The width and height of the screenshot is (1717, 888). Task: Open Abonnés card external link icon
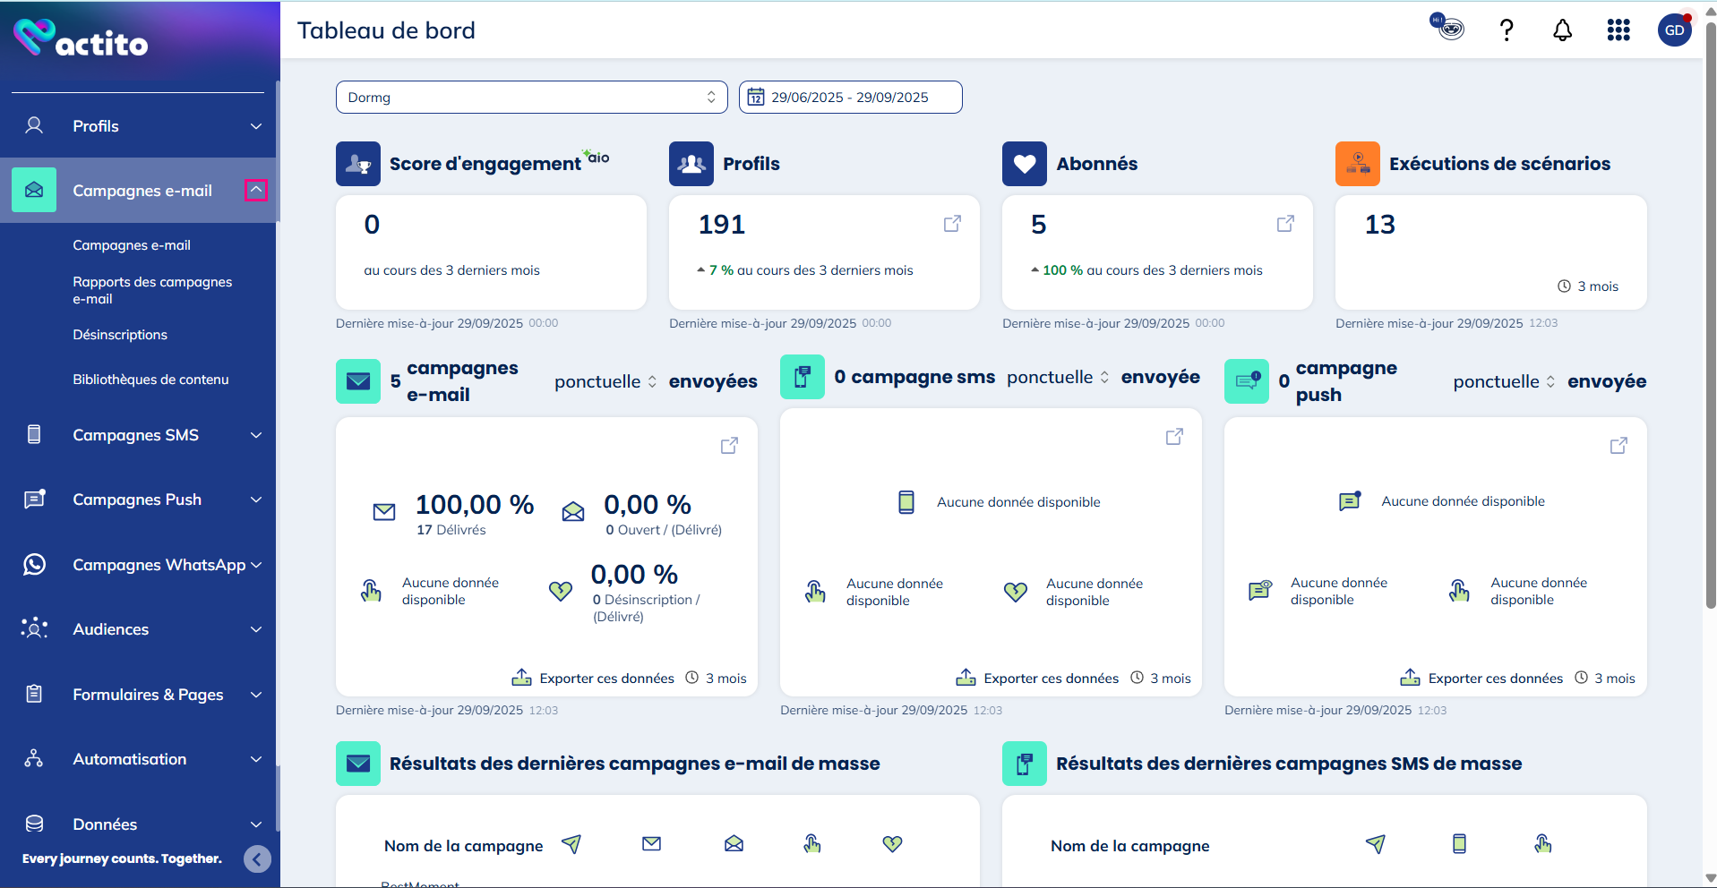(x=1285, y=224)
